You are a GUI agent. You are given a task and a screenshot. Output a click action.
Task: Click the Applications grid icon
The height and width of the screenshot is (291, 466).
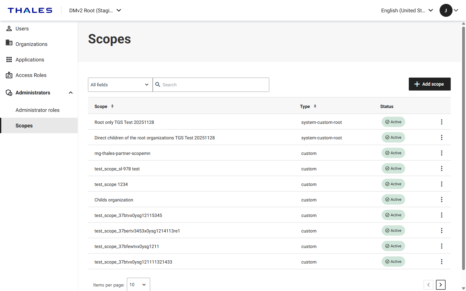click(x=9, y=59)
